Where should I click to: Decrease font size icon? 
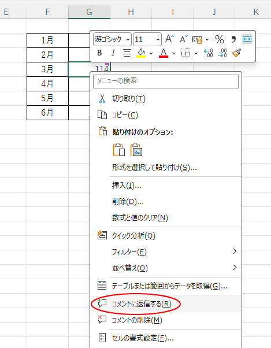point(184,39)
